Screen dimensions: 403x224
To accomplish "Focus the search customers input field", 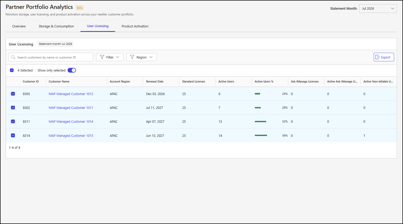I will coord(51,57).
